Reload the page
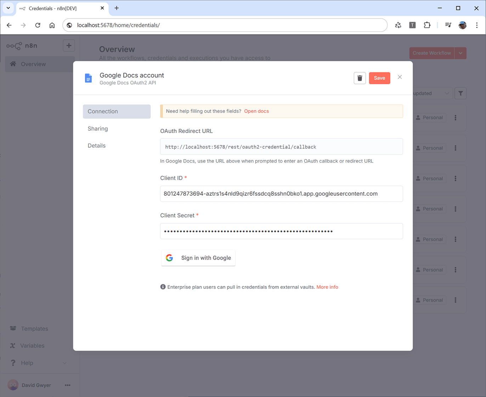The height and width of the screenshot is (397, 486). (38, 25)
